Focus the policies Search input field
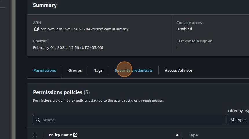The image size is (249, 139). (x=130, y=120)
